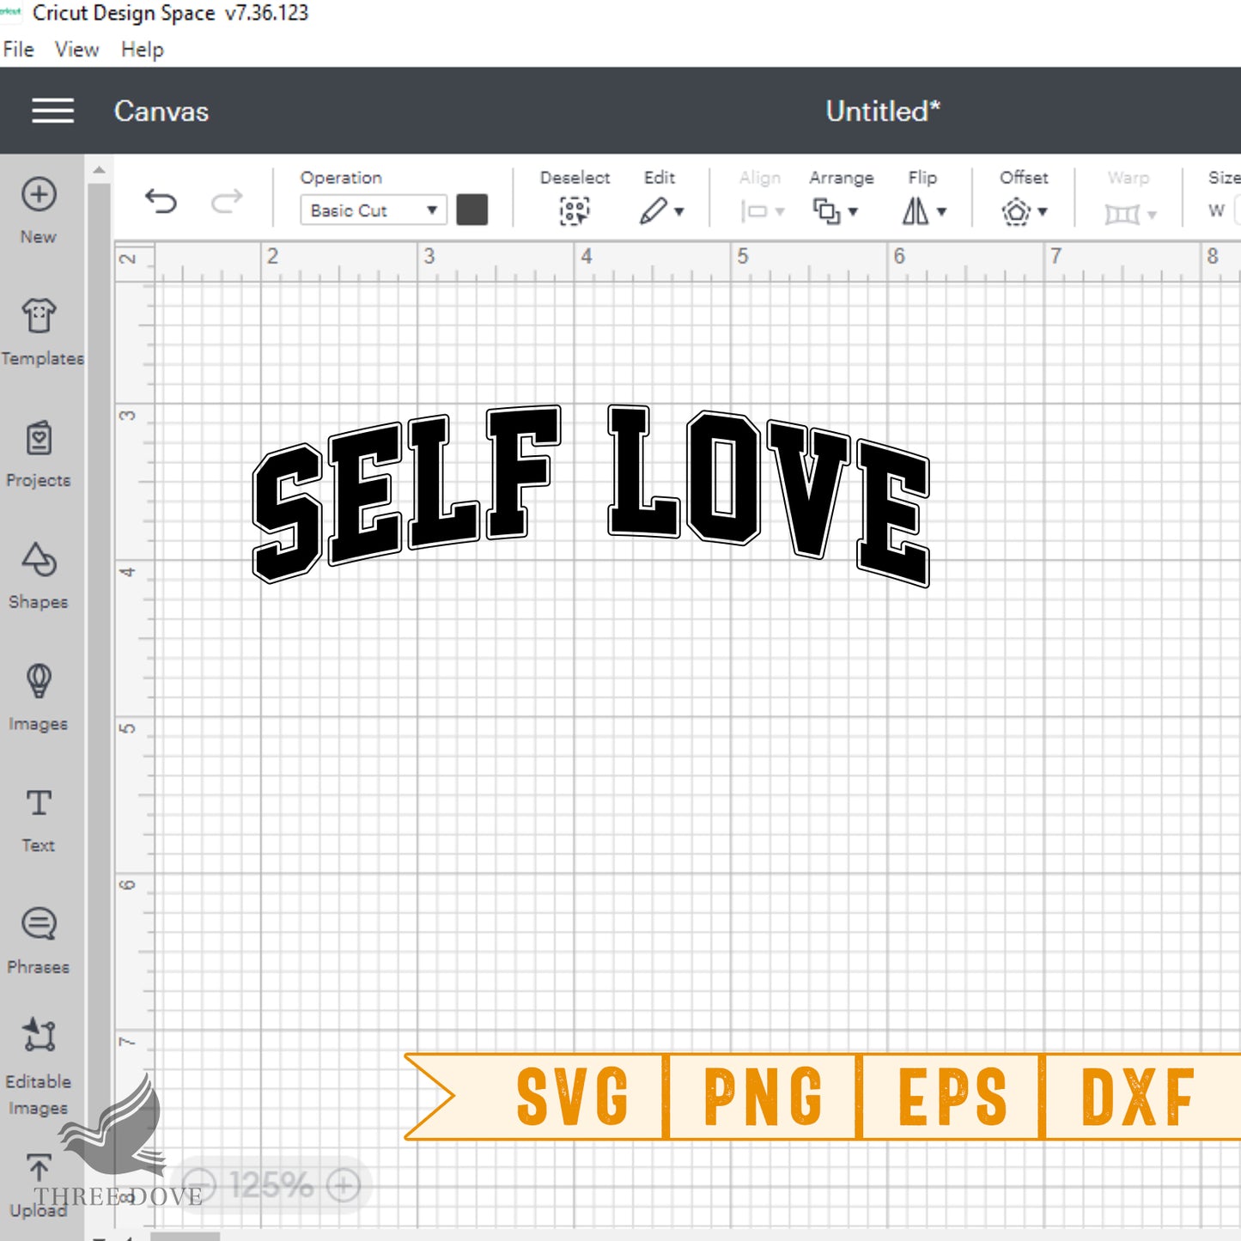Open the Offset tool
This screenshot has width=1241, height=1241.
(1016, 211)
